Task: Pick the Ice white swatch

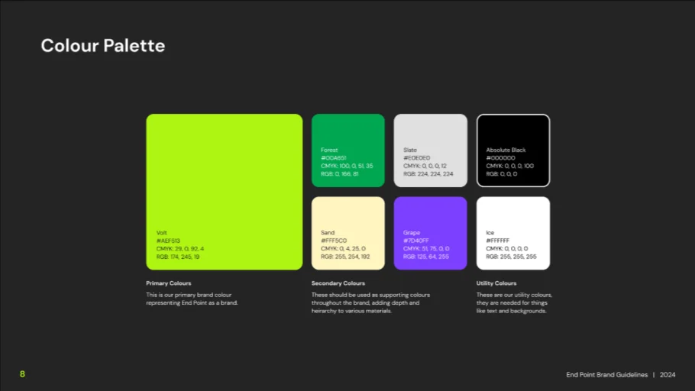Action: 513,233
